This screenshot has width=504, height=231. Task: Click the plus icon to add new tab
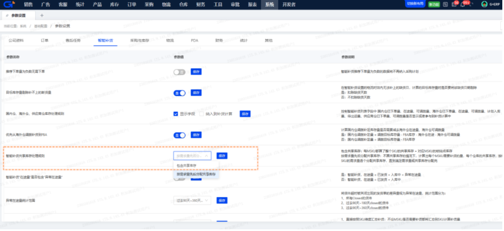(41, 16)
